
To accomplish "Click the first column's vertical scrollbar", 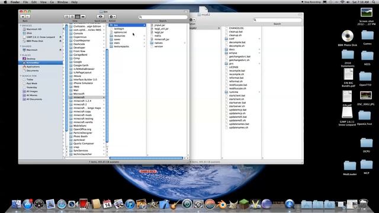I will pos(67,78).
